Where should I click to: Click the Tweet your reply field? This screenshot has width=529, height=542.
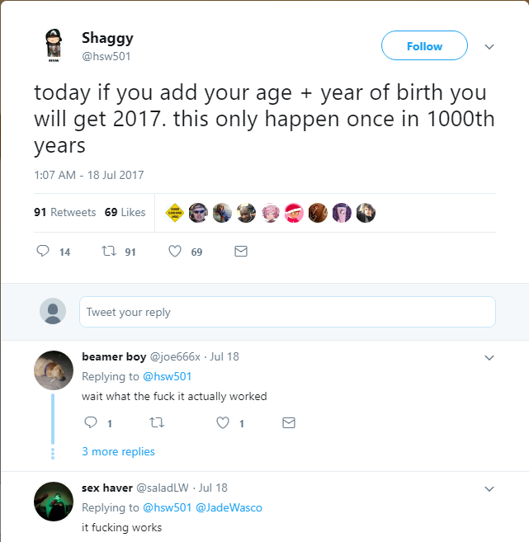(x=287, y=312)
